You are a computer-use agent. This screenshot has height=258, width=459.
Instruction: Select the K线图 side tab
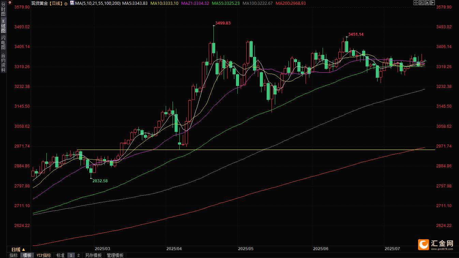pyautogui.click(x=3, y=26)
